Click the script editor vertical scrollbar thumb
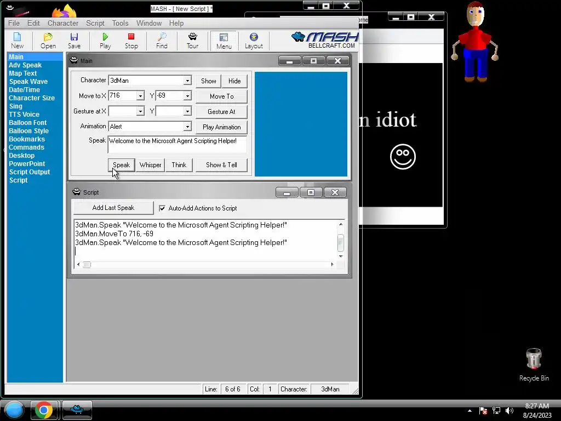The image size is (561, 421). coord(341,243)
